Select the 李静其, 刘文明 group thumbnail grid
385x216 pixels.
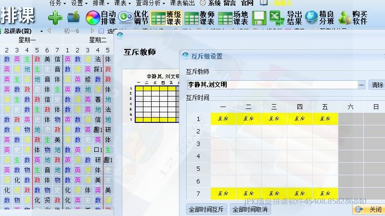[x=157, y=104]
